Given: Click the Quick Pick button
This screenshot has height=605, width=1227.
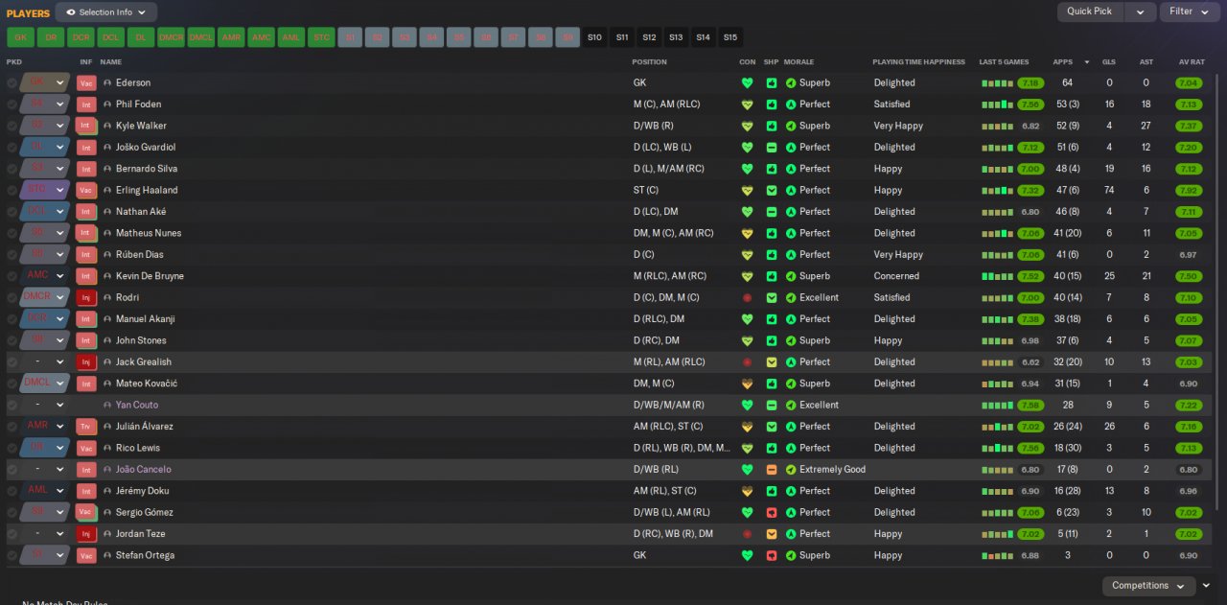Looking at the screenshot, I should click(x=1090, y=12).
